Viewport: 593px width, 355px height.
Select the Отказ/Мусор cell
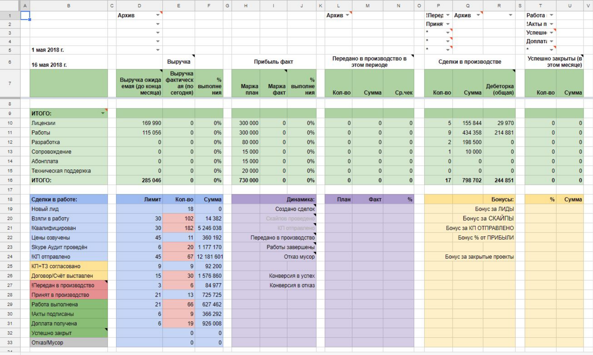(x=68, y=342)
